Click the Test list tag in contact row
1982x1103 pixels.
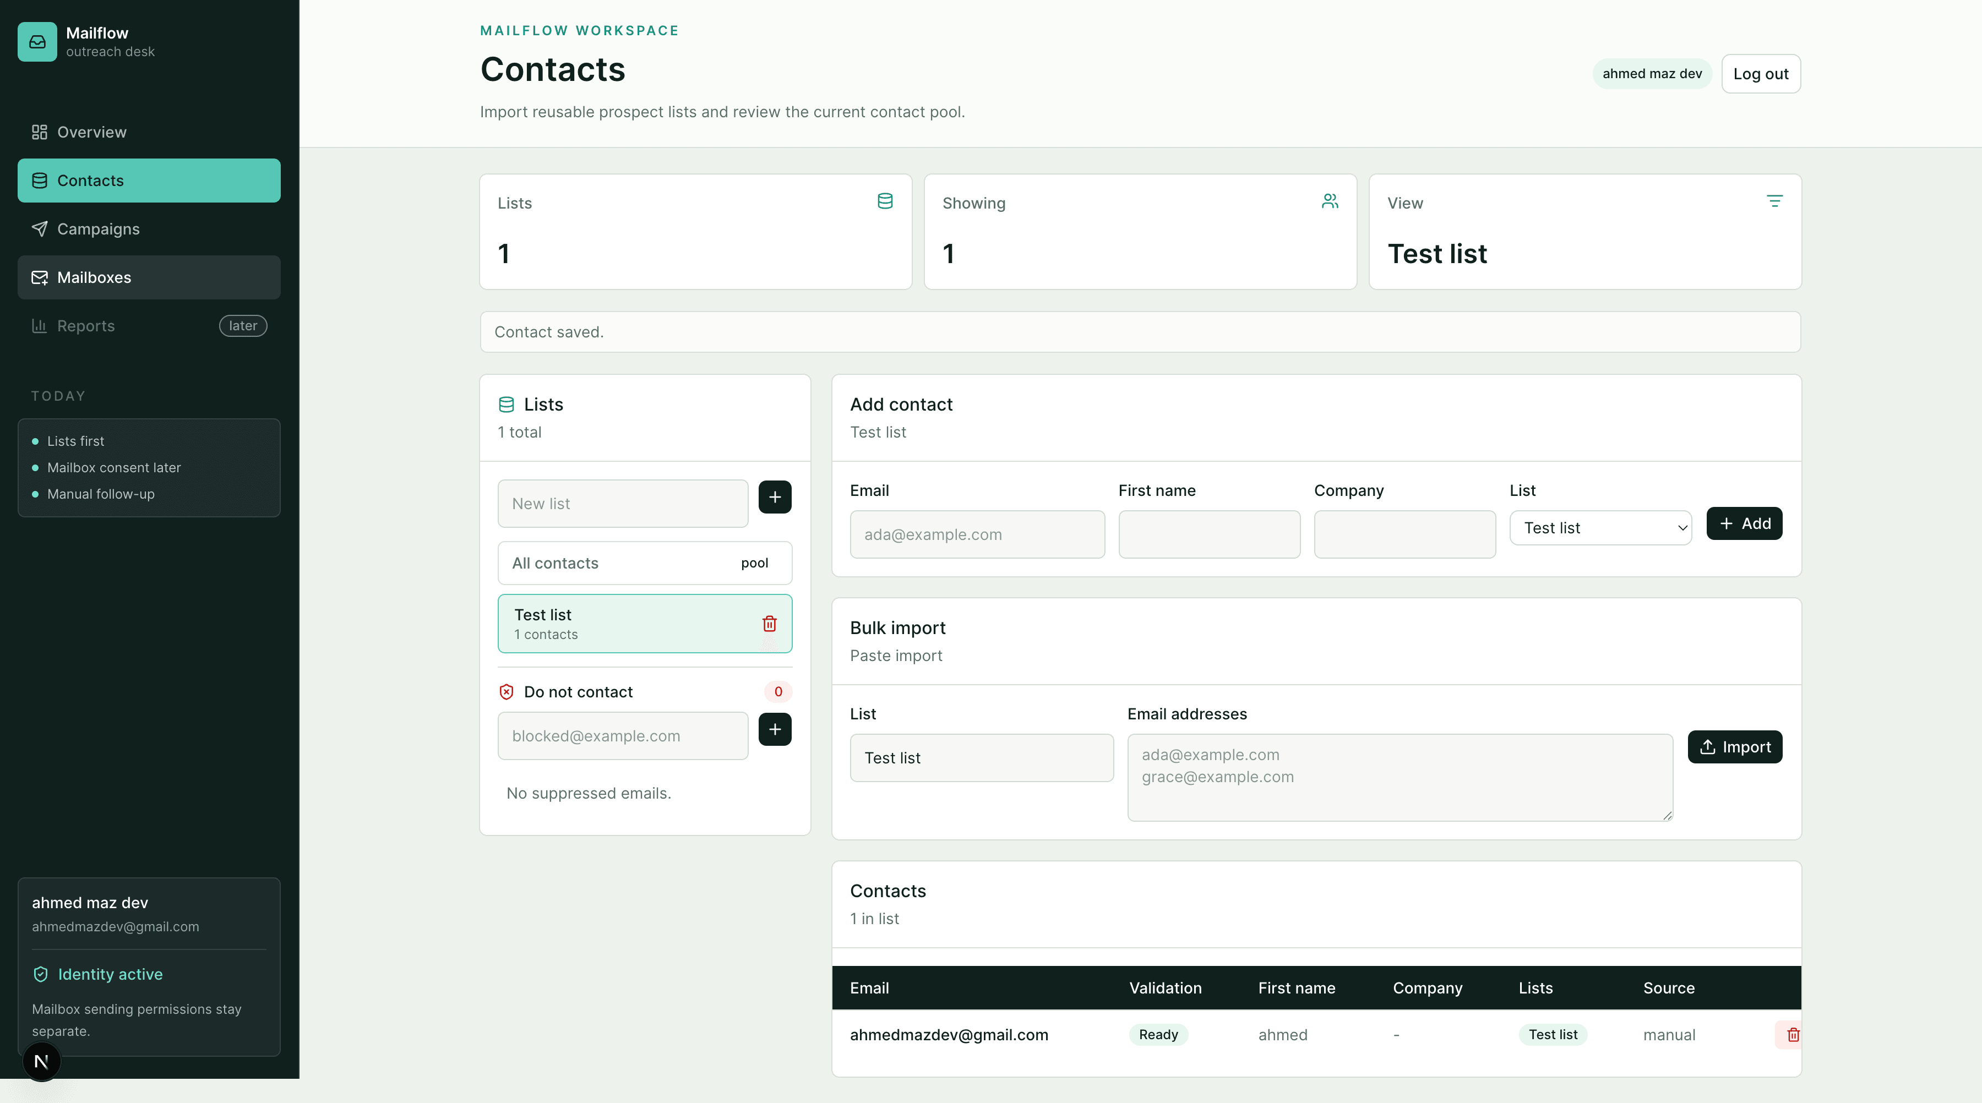1553,1035
